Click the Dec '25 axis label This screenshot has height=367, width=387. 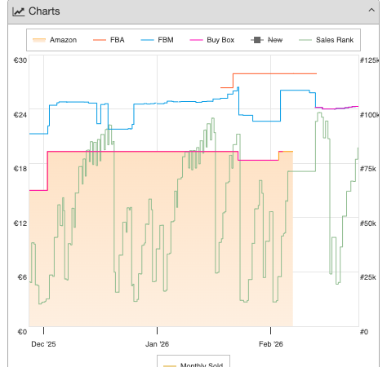[x=43, y=344]
